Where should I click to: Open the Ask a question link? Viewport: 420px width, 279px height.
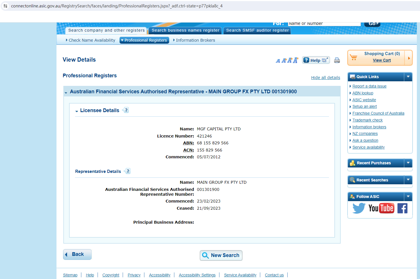365,140
